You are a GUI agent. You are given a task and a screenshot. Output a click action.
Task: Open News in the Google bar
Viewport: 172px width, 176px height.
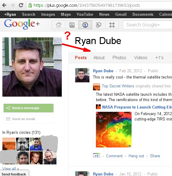click(x=104, y=14)
